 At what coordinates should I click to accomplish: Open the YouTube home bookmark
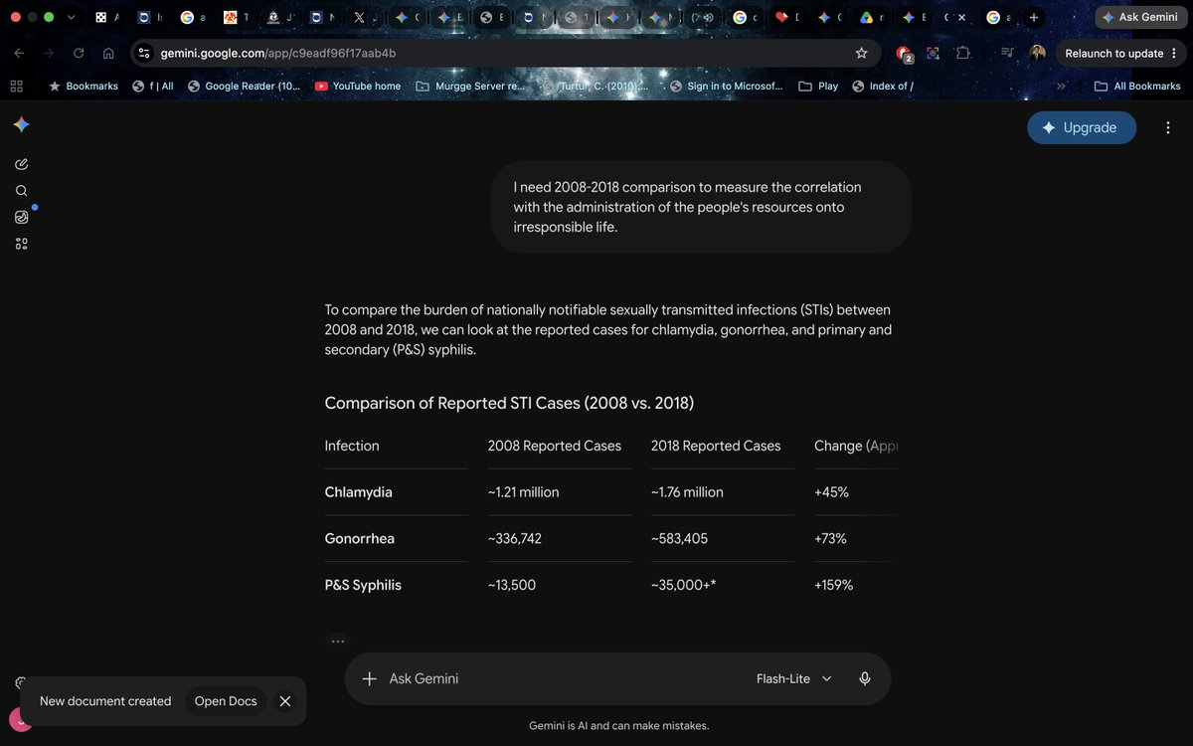click(357, 87)
